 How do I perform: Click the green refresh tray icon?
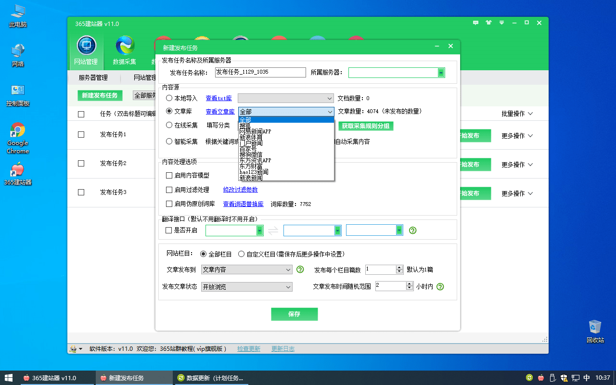pyautogui.click(x=529, y=378)
